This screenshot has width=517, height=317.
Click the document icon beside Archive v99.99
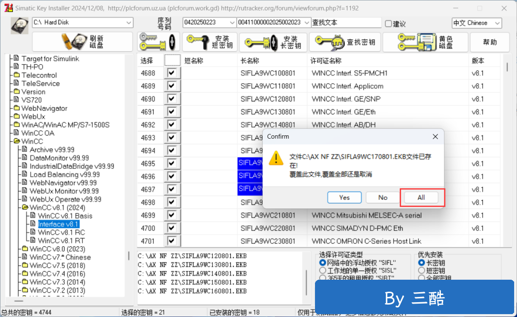[24, 149]
